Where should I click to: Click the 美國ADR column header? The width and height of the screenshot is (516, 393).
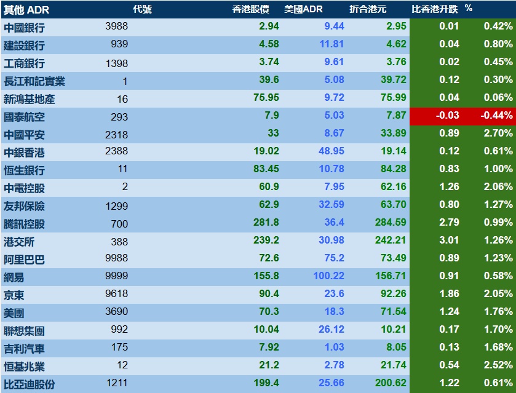(303, 9)
